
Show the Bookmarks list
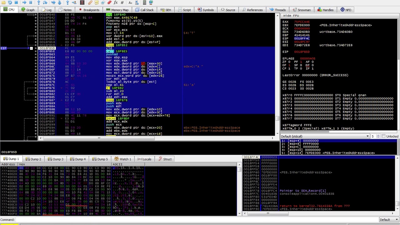coord(109,2)
